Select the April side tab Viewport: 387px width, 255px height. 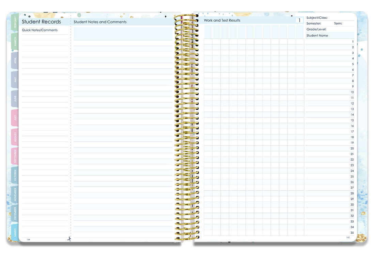pyautogui.click(x=15, y=61)
